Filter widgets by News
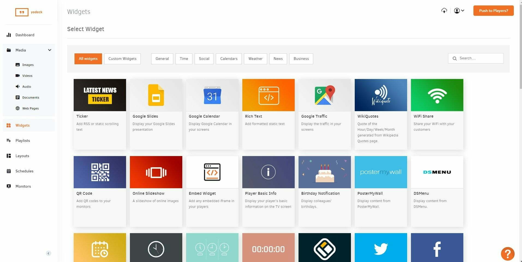 point(278,59)
